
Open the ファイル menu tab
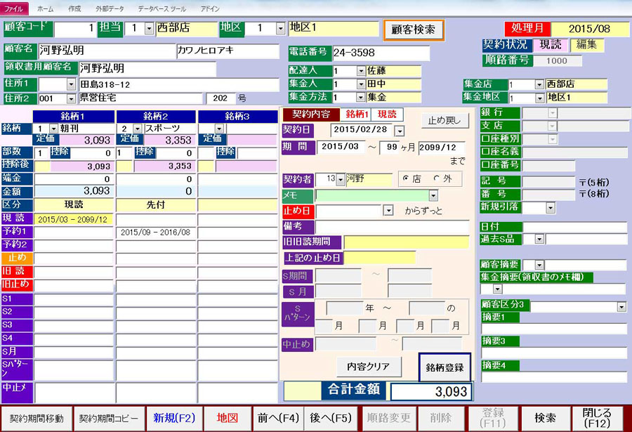pos(14,8)
